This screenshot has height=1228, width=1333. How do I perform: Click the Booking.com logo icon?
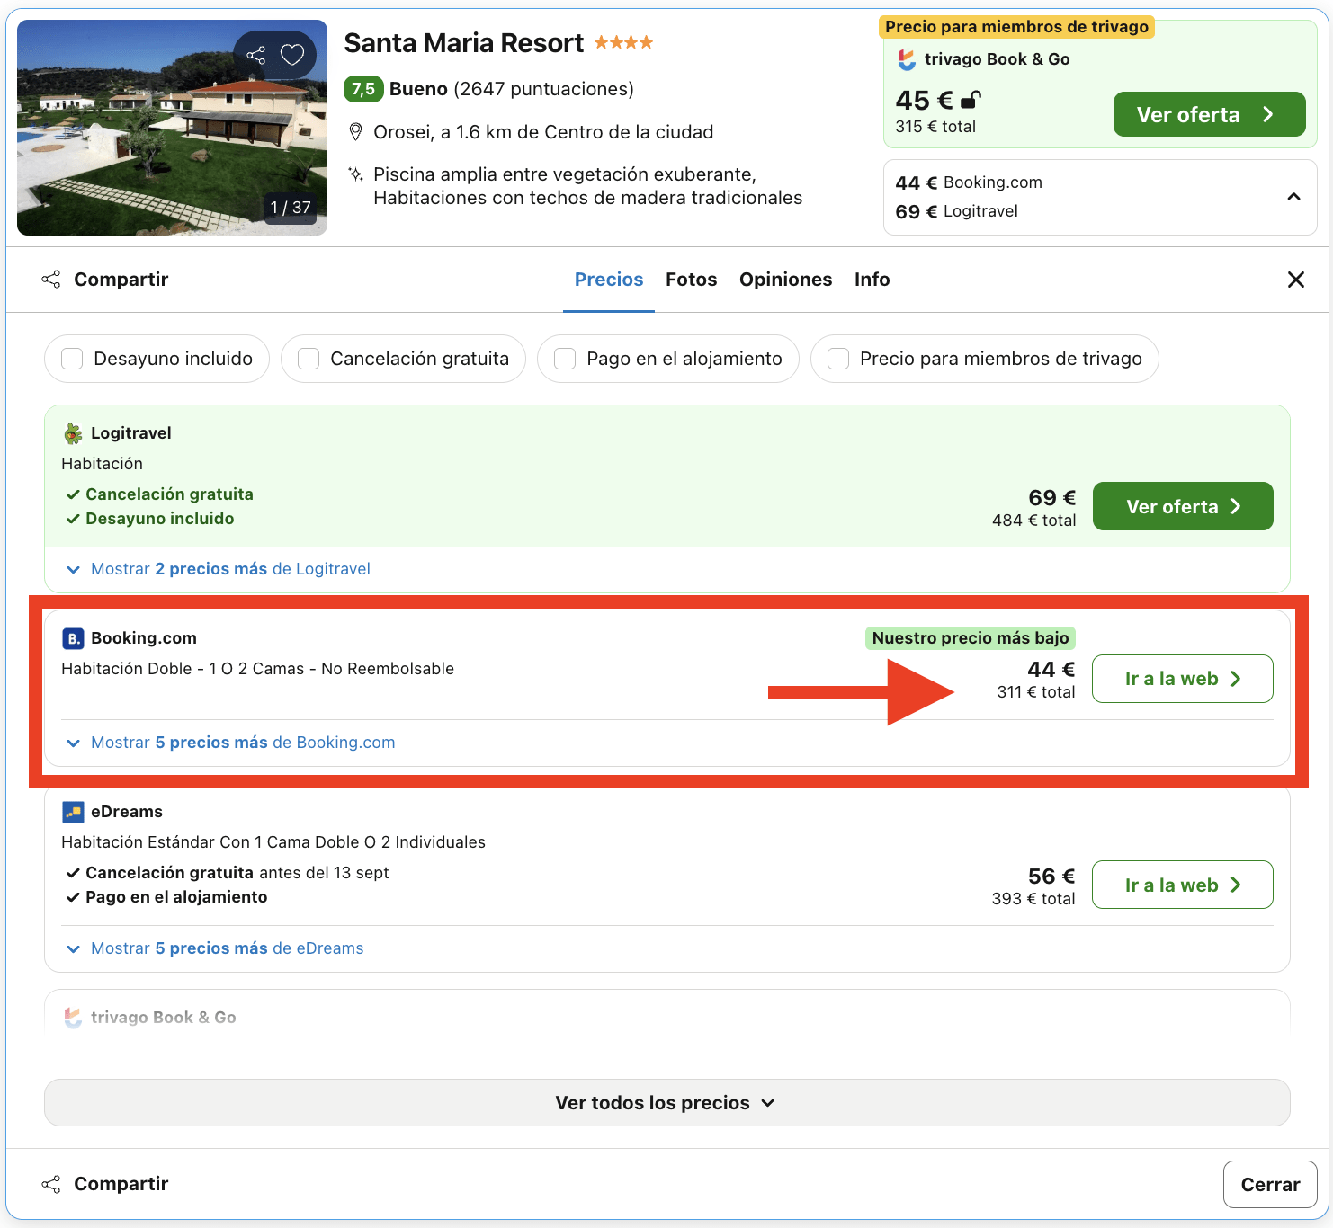[72, 638]
